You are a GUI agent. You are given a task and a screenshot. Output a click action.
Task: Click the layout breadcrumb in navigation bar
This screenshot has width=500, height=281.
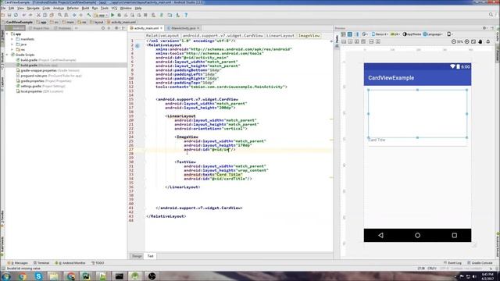97,23
